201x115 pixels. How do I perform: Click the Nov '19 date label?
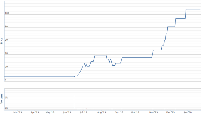[154, 112]
